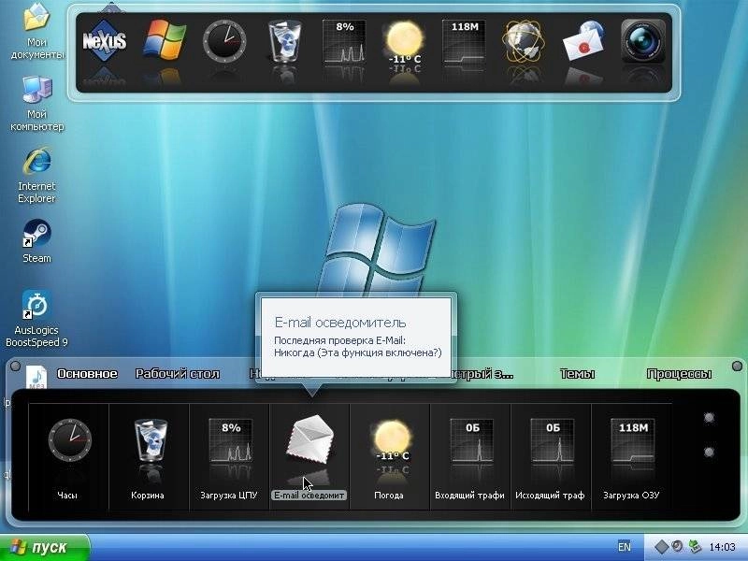Open the camera lens icon in the top dock
Viewport: 748px width, 561px height.
[643, 41]
